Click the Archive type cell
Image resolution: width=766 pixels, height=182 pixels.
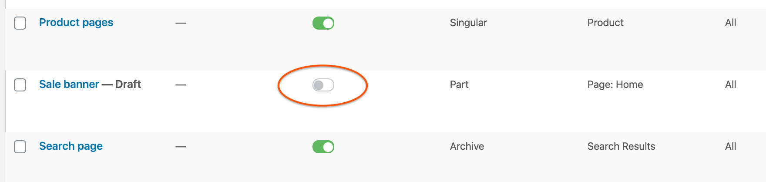(467, 146)
